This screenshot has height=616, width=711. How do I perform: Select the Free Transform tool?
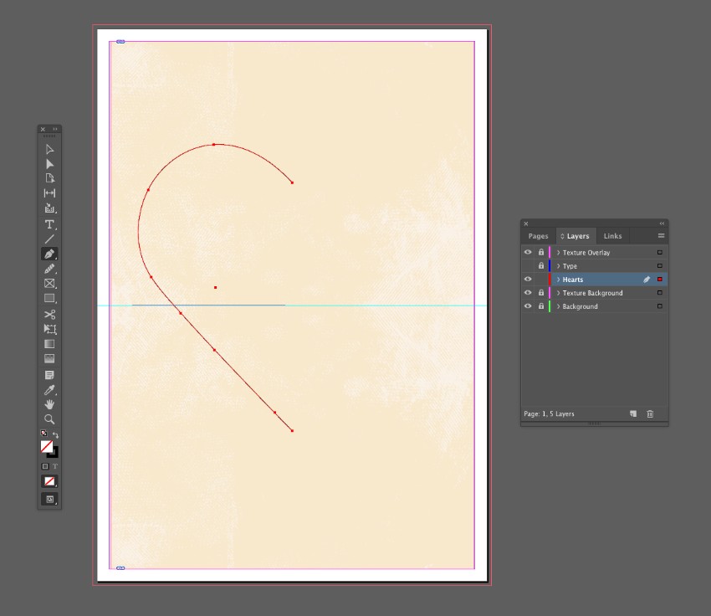pos(49,329)
